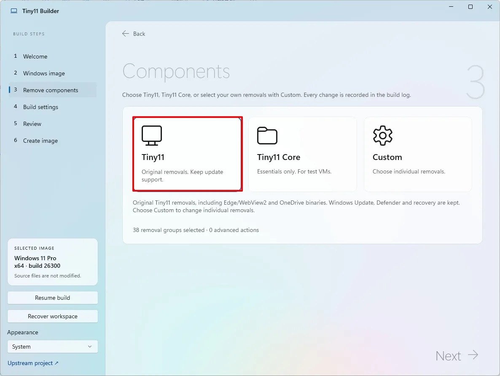
Task: Go to the Create image step
Action: pyautogui.click(x=53, y=141)
